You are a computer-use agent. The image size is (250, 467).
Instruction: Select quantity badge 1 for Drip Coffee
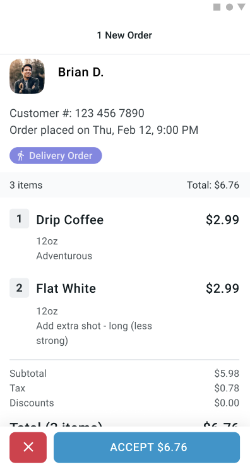[x=19, y=218]
